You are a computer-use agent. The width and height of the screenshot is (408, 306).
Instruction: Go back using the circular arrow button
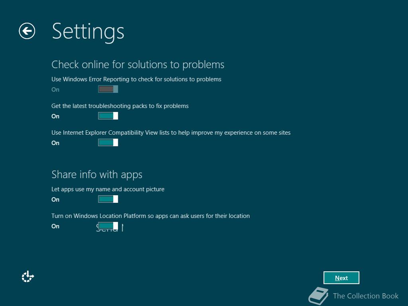27,31
